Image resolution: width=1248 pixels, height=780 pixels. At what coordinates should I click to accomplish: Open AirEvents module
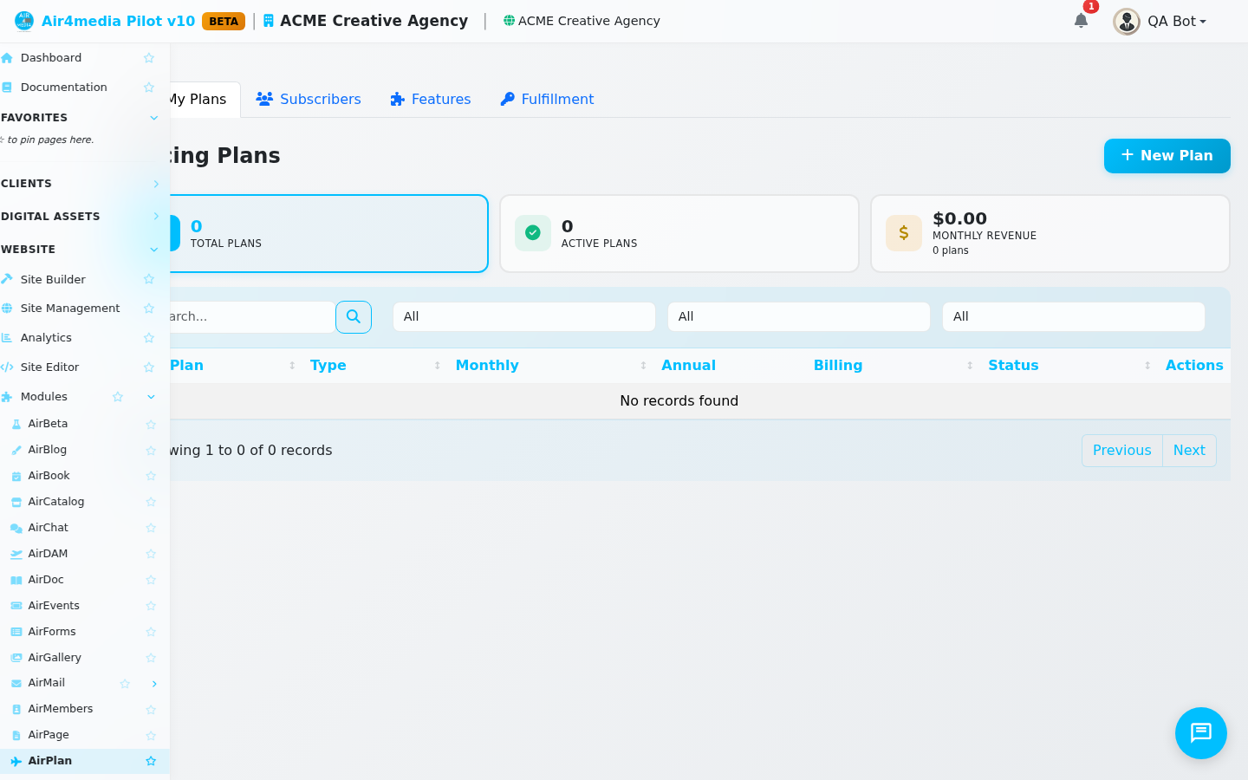[54, 606]
